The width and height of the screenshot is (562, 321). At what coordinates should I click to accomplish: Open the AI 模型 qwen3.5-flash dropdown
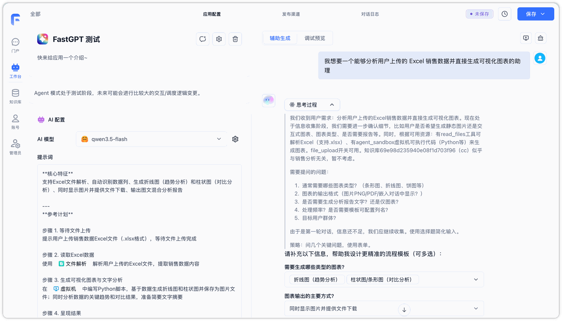point(151,139)
